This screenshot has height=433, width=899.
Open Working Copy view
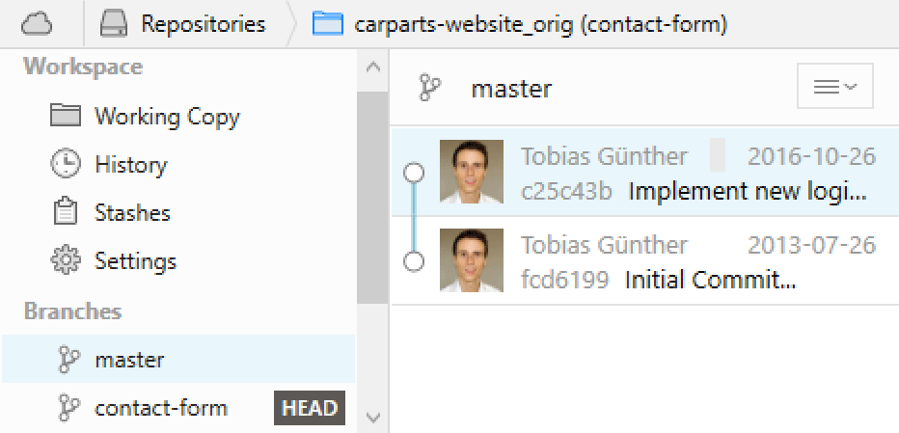pyautogui.click(x=166, y=117)
